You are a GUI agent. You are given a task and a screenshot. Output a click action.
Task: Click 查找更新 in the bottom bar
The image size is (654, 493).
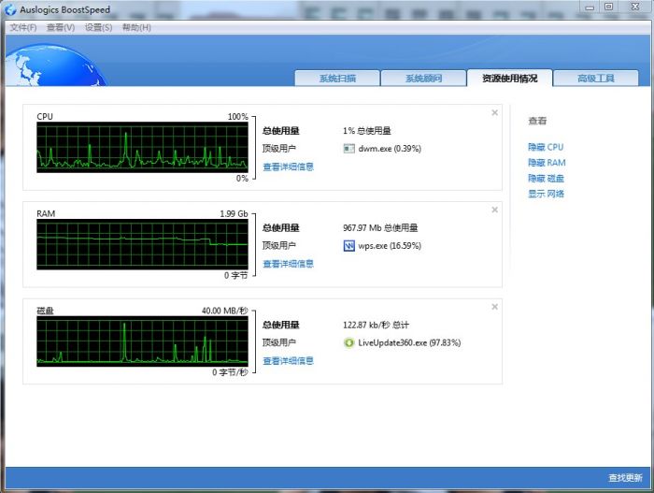click(625, 477)
